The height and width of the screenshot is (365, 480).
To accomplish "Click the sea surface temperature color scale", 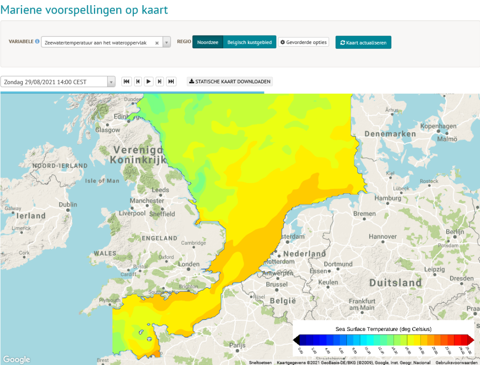I will click(x=383, y=340).
